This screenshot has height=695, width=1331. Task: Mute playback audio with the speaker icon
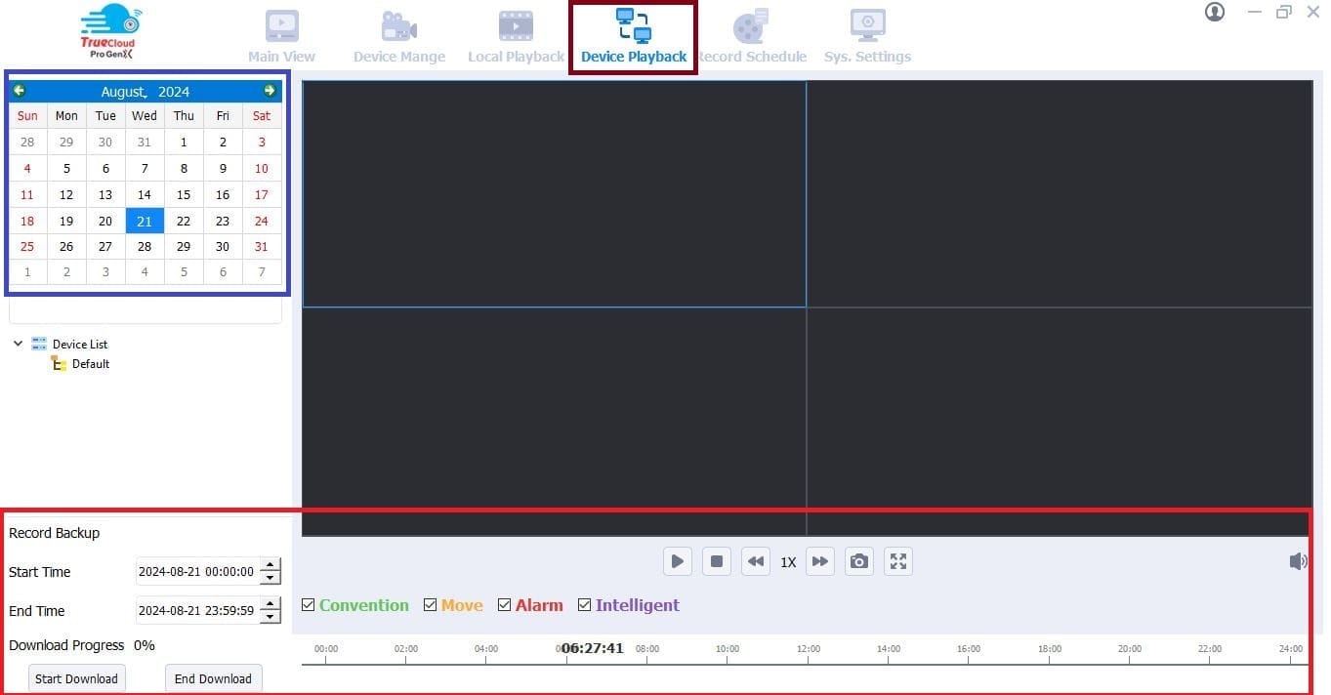[x=1298, y=561]
